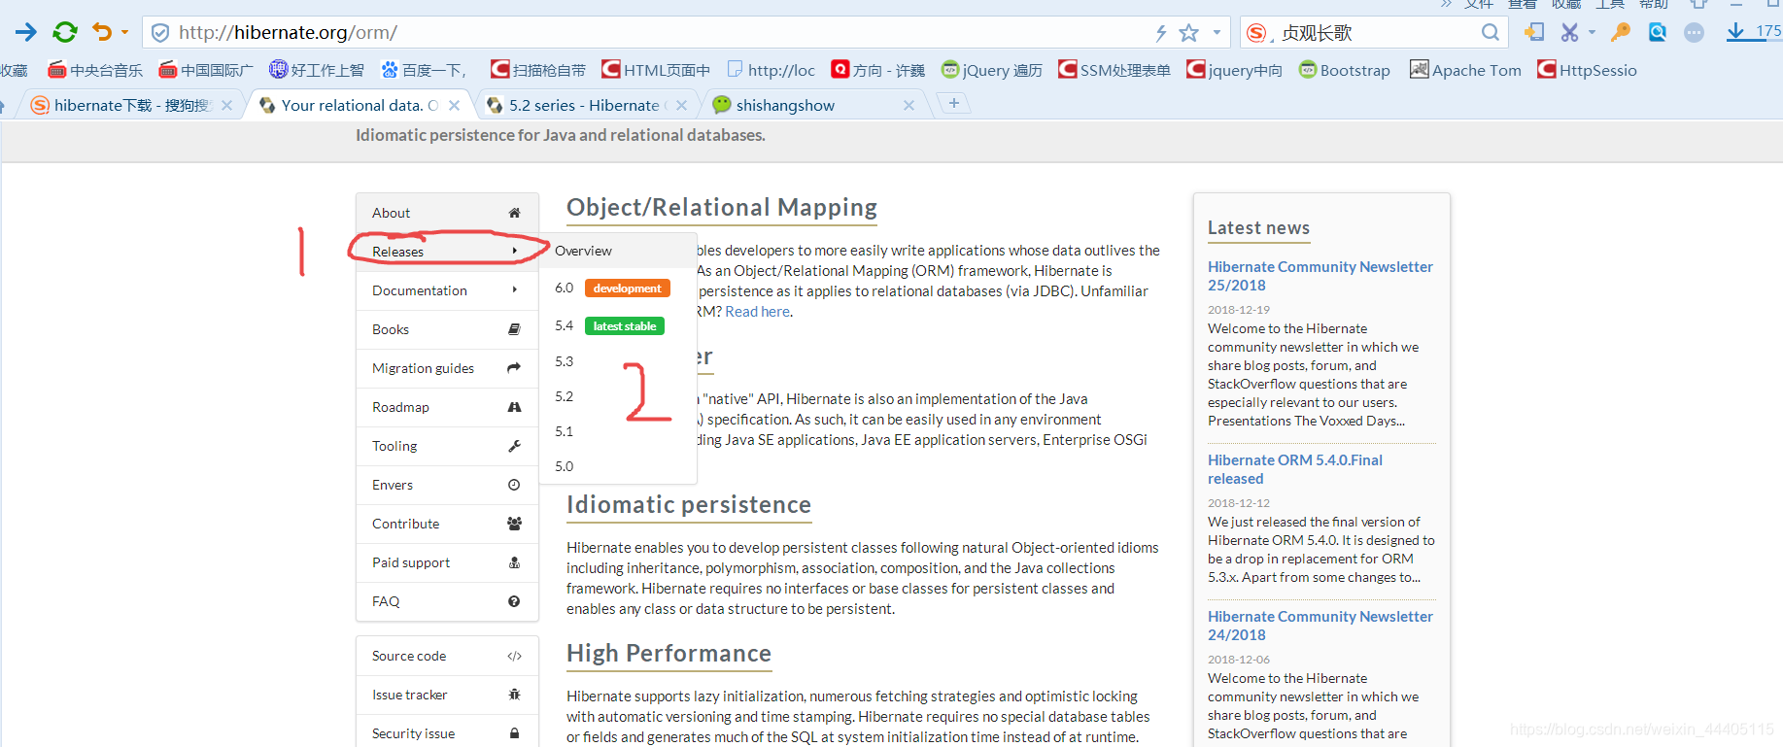Click the round ellipsis more-tools icon

click(x=1694, y=33)
